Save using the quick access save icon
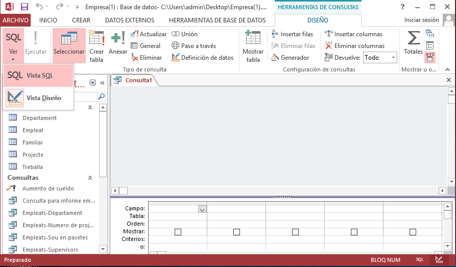Screen dimensions: 456x267 pos(24,7)
